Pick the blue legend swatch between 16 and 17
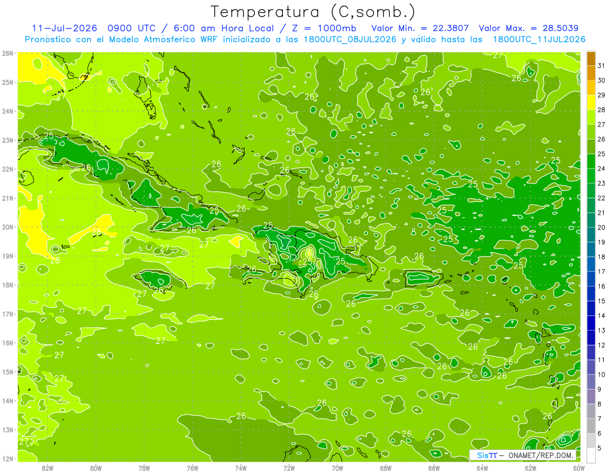The height and width of the screenshot is (475, 615). 591,279
